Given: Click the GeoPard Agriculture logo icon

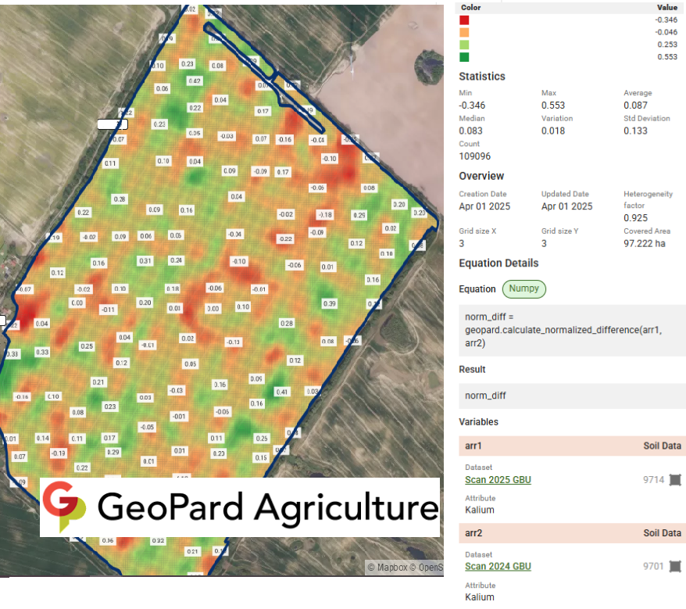Looking at the screenshot, I should coord(64,507).
